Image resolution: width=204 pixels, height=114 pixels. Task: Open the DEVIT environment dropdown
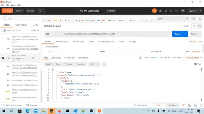173,19
